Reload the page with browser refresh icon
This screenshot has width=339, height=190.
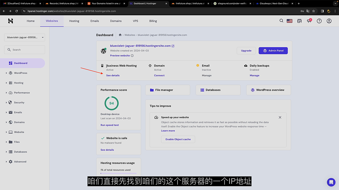pos(17,11)
